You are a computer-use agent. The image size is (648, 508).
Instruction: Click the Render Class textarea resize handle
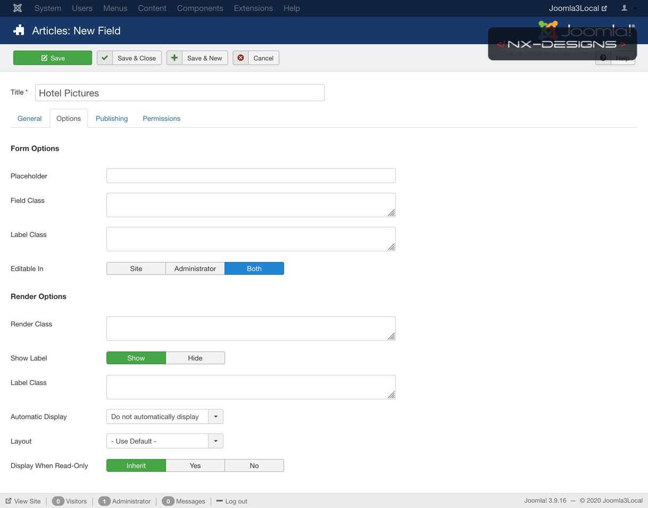pos(391,336)
